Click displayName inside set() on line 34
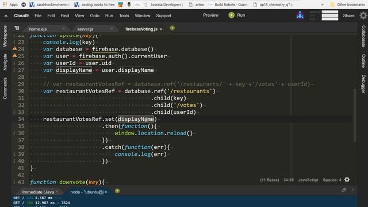Image resolution: width=368 pixels, height=207 pixels. pyautogui.click(x=136, y=119)
